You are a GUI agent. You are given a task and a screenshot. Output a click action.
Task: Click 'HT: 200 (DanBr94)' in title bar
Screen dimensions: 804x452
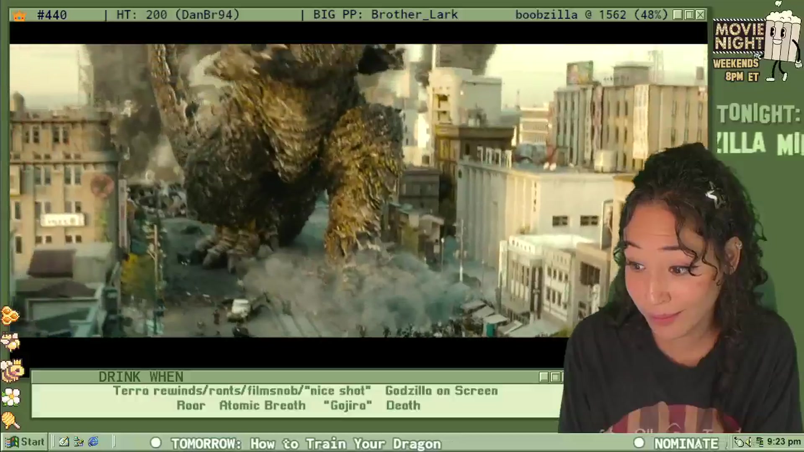[178, 15]
